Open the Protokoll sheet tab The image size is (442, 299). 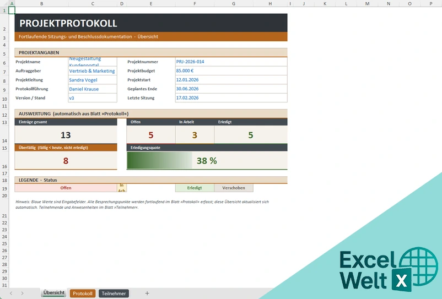[83, 293]
